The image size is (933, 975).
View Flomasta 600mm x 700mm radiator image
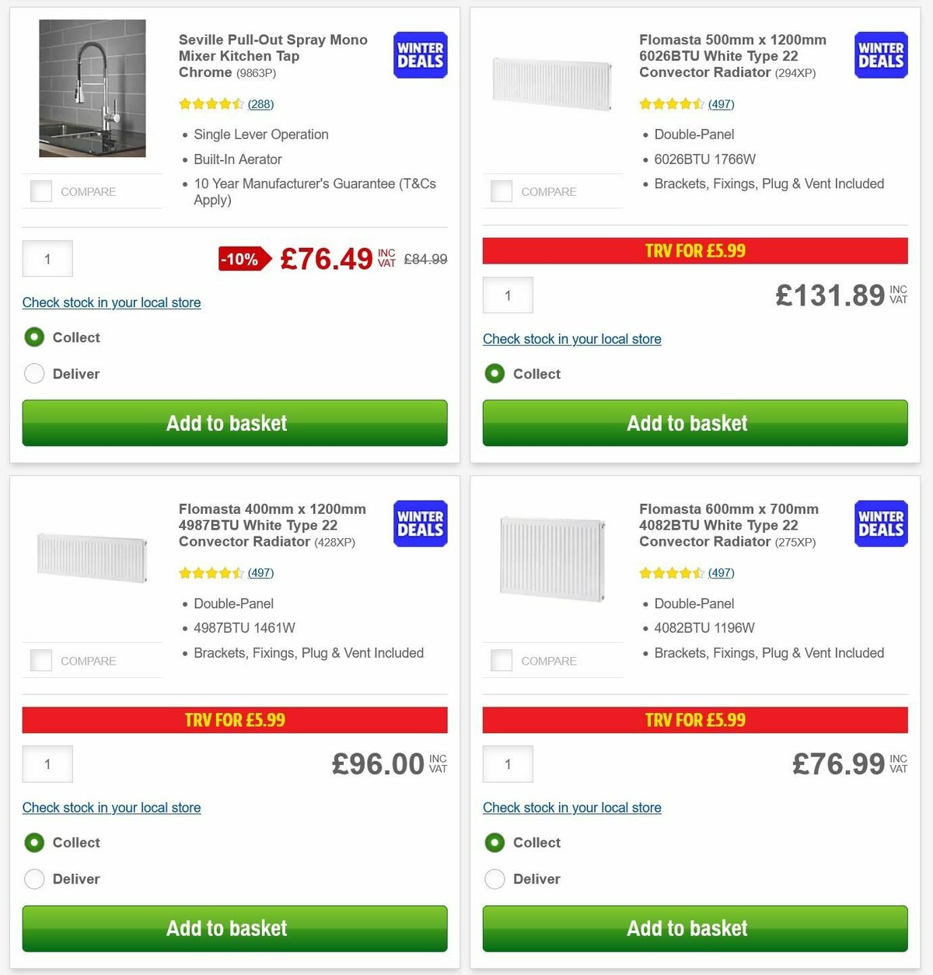point(553,557)
